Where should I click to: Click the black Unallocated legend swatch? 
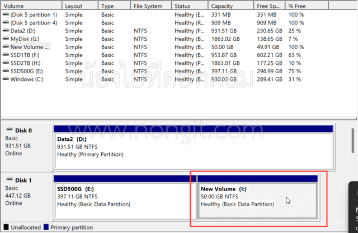6,227
